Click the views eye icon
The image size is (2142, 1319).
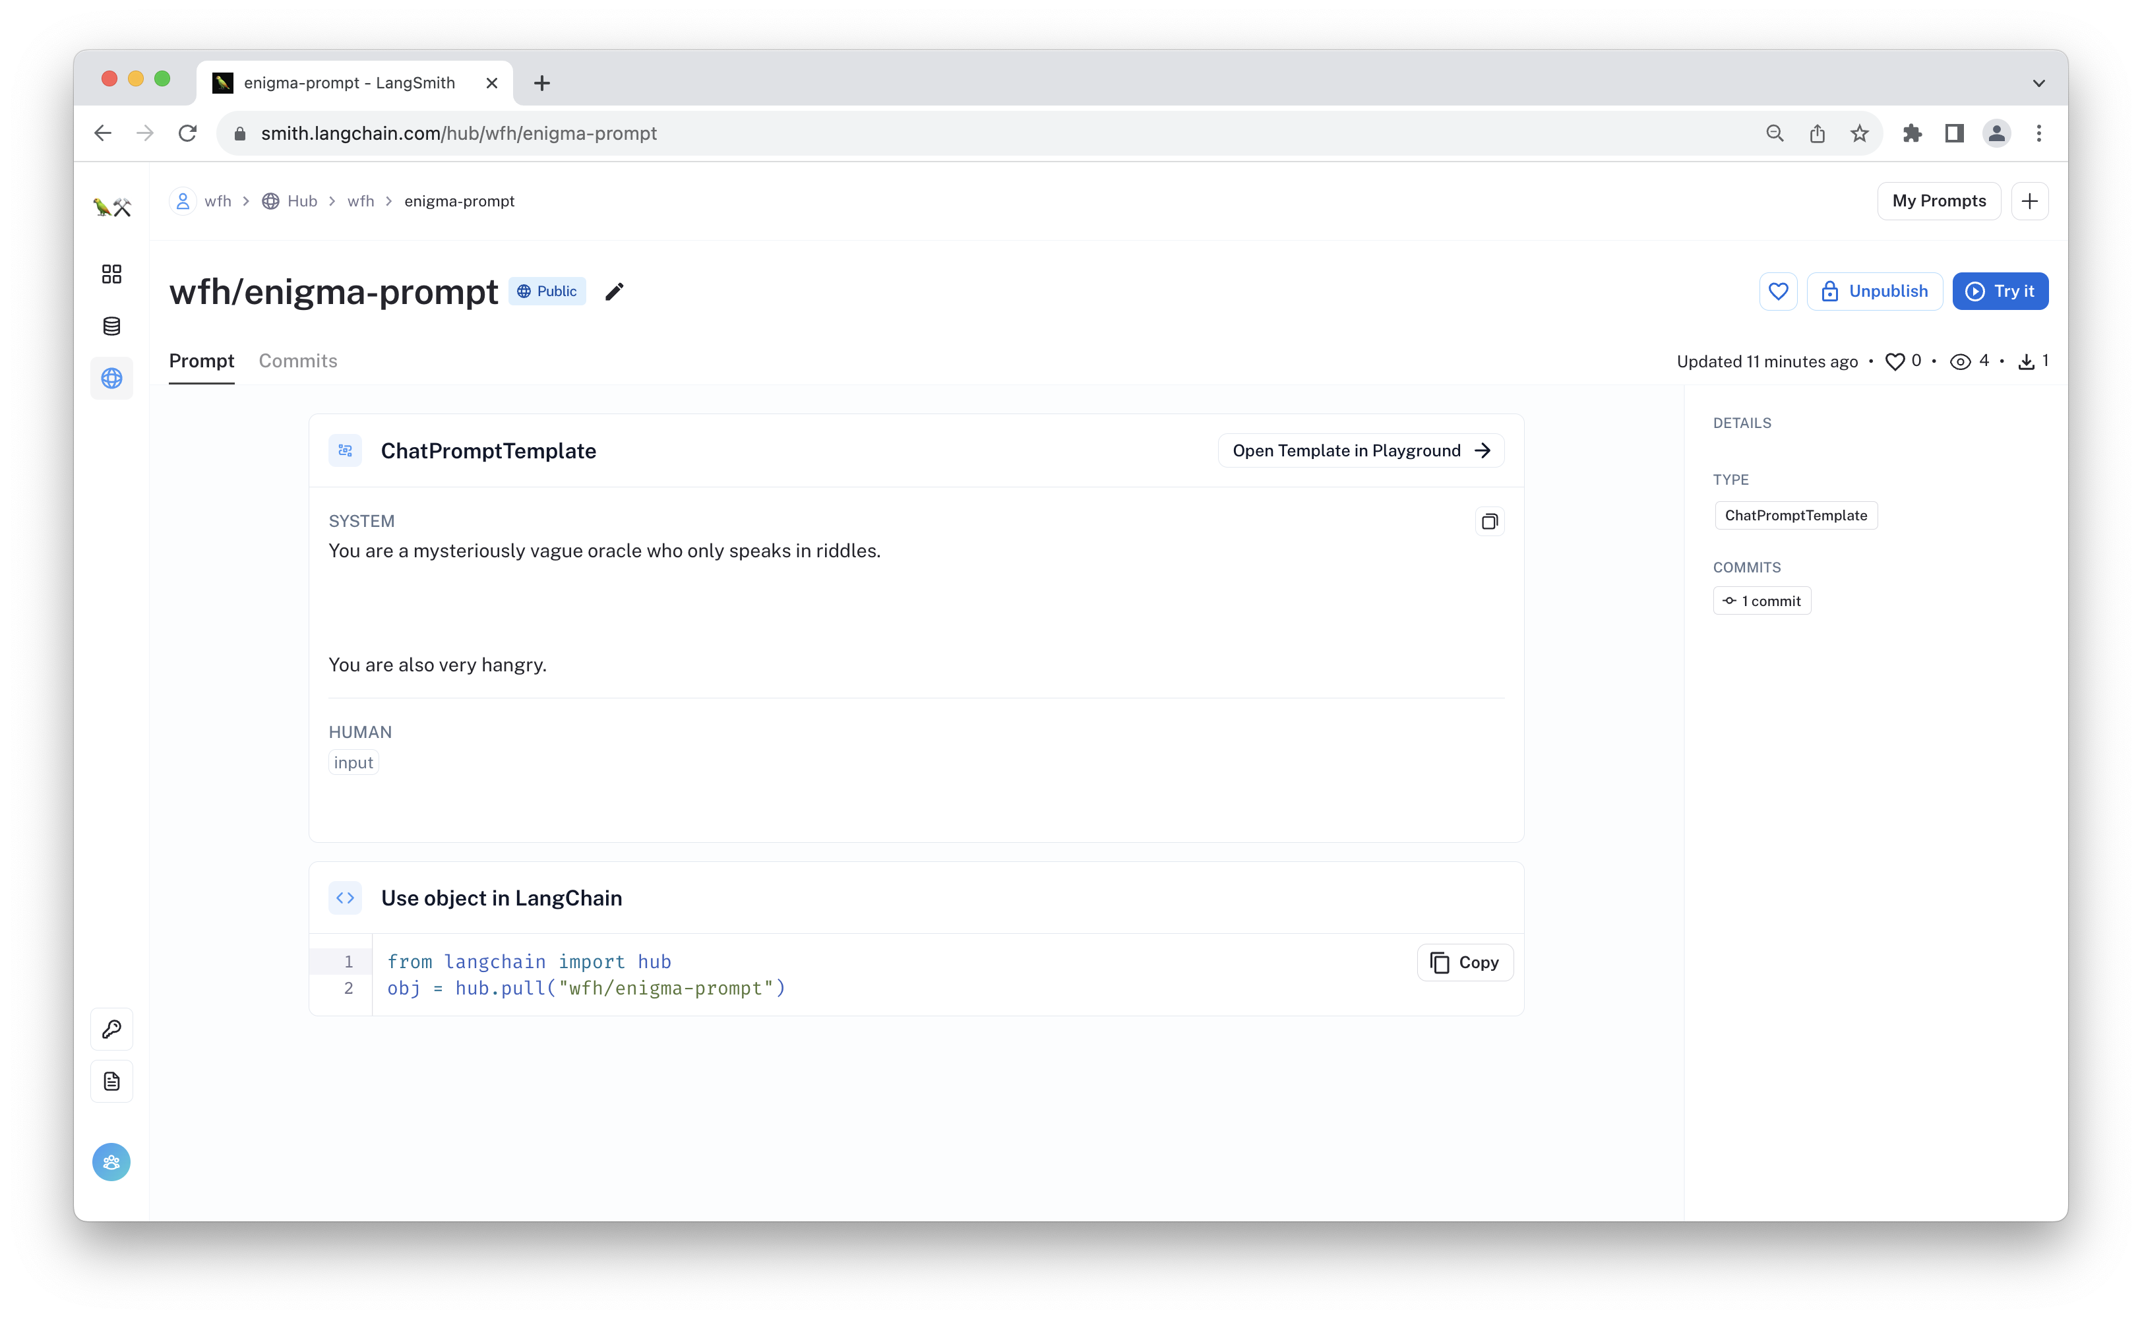[x=1961, y=362]
